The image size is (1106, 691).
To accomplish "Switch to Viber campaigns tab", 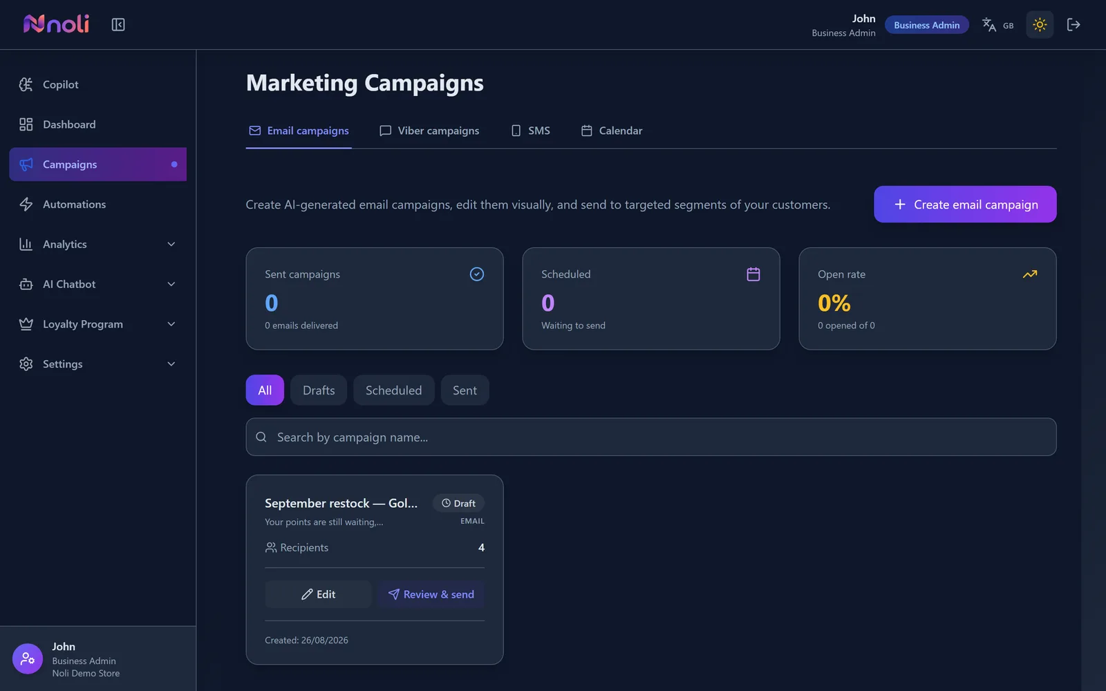I will [x=429, y=131].
